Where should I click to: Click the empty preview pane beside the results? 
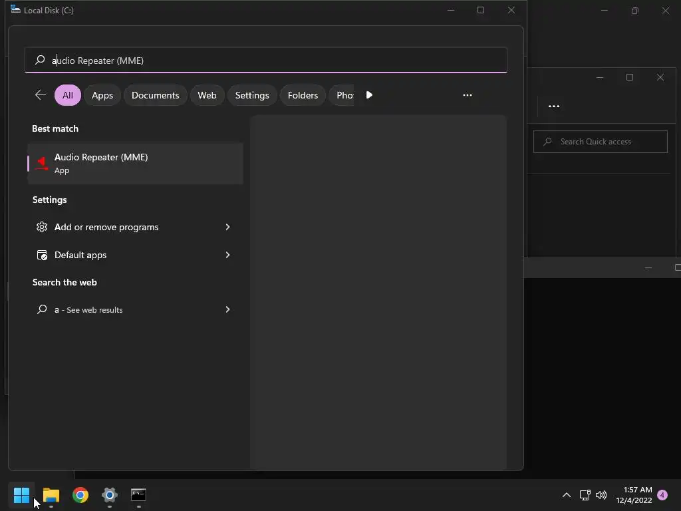(x=378, y=292)
